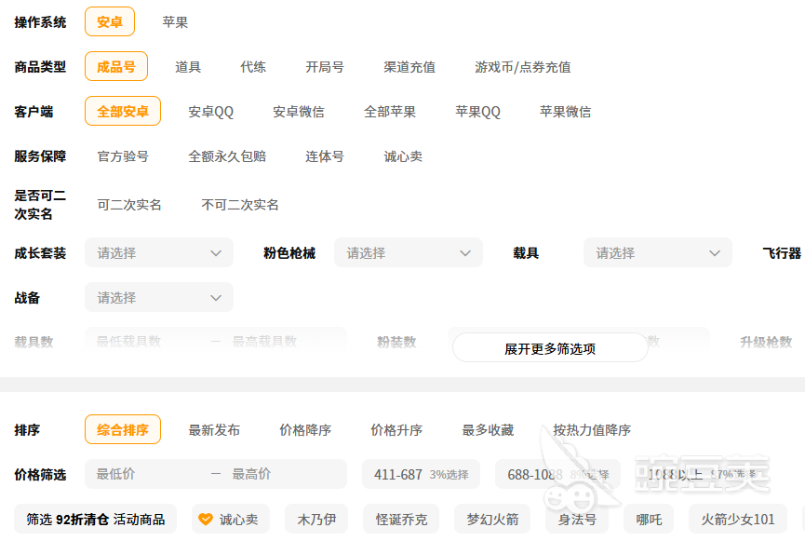Sort by 最新发布
Screen dimensions: 805x541
click(214, 429)
